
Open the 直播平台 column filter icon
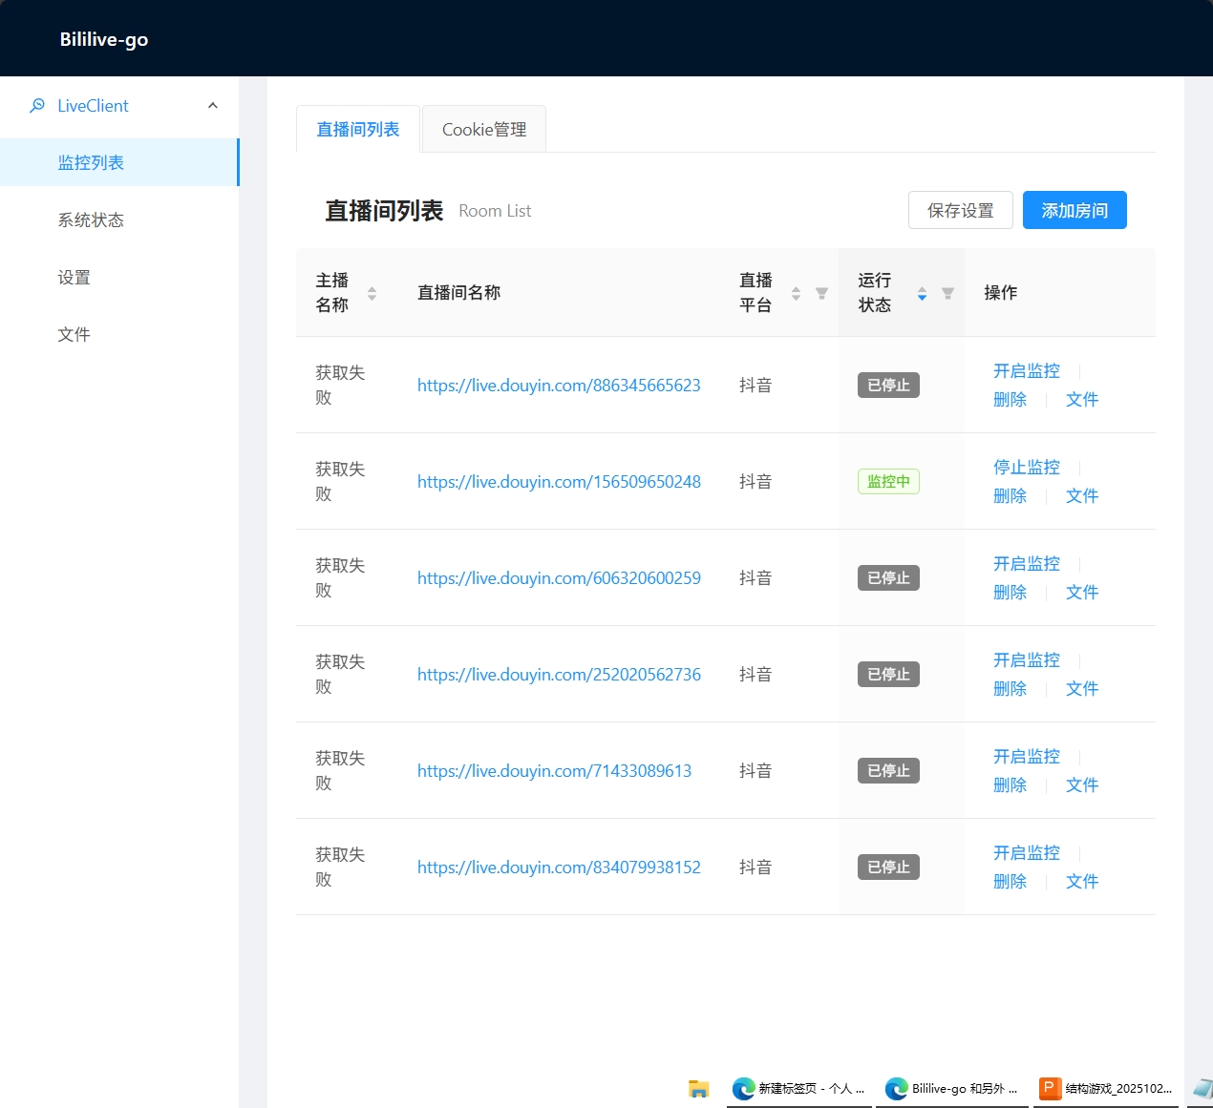click(821, 293)
